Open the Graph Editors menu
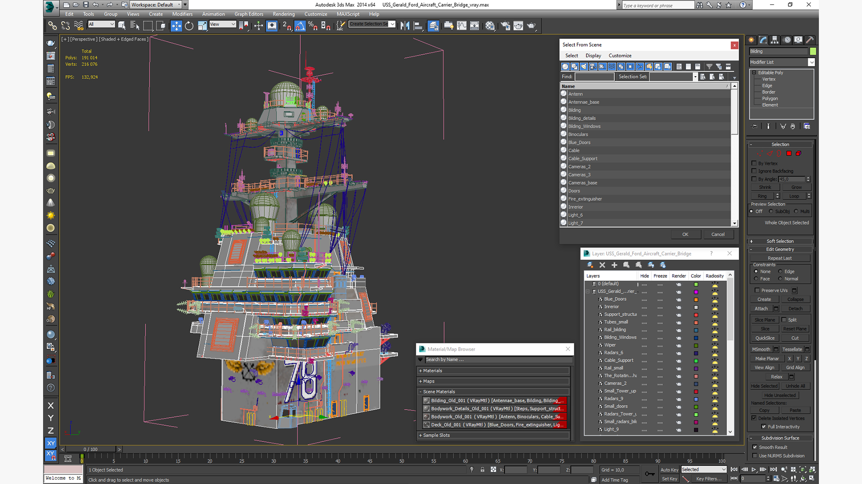862x484 pixels. pos(248,14)
